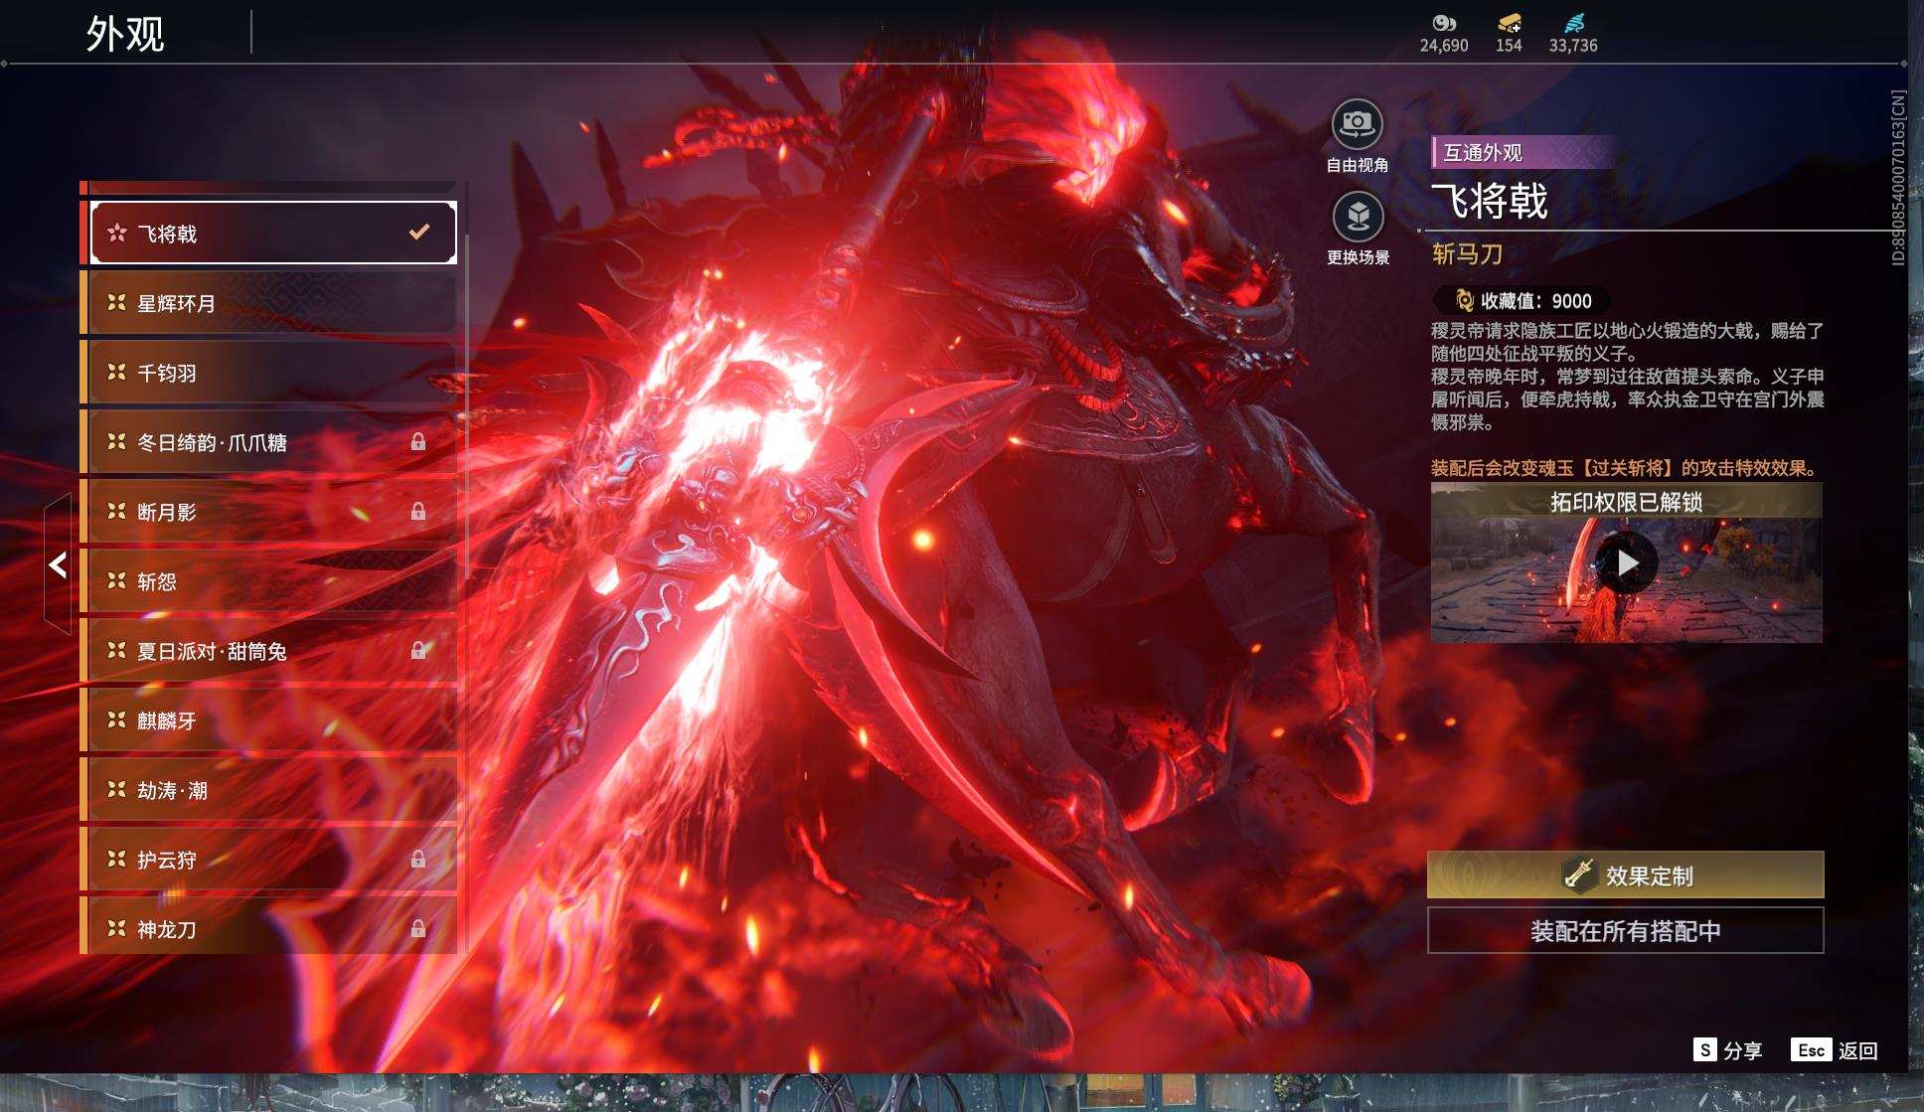This screenshot has width=1924, height=1112.
Task: Play the 拓印权限已解锁 preview video
Action: coord(1626,562)
